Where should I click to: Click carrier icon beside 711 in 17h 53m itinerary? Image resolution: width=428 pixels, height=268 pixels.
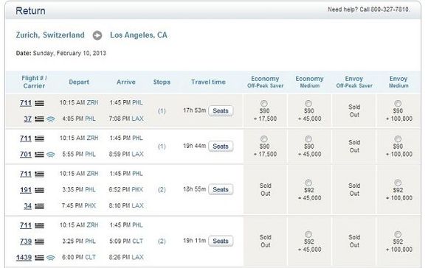tap(40, 103)
